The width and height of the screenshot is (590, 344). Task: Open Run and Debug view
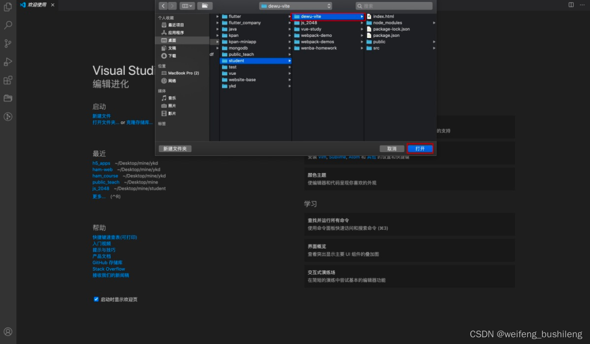(x=8, y=62)
